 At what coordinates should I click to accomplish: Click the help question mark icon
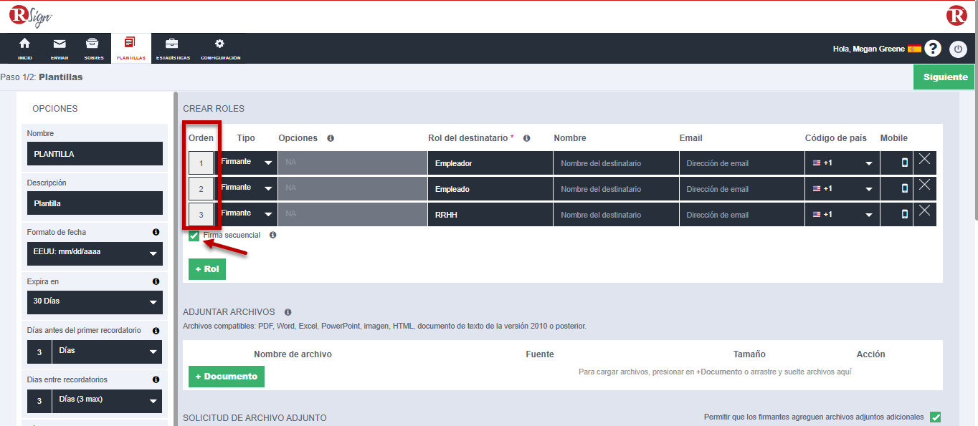coord(932,49)
